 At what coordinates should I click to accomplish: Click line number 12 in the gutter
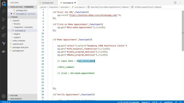43,39
